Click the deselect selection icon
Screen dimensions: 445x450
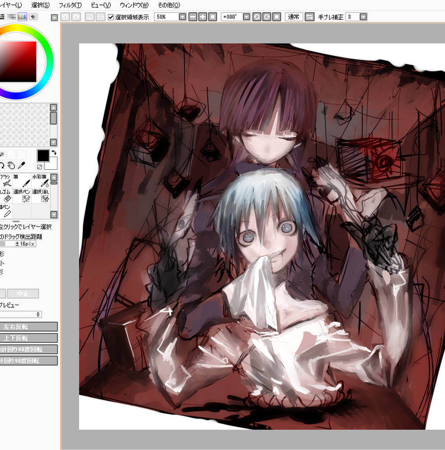tap(90, 17)
